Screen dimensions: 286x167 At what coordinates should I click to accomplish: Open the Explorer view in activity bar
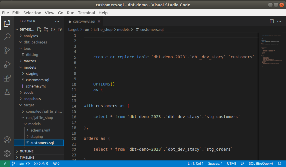[7, 23]
